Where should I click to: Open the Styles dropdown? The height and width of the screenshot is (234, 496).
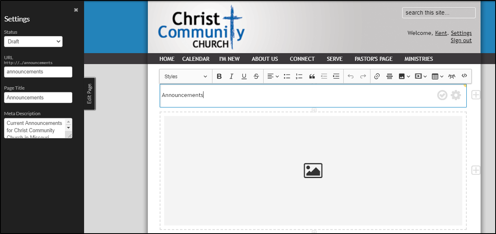pos(186,76)
